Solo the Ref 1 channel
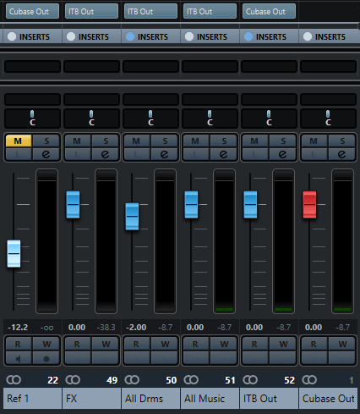360x414 pixels. (x=46, y=141)
